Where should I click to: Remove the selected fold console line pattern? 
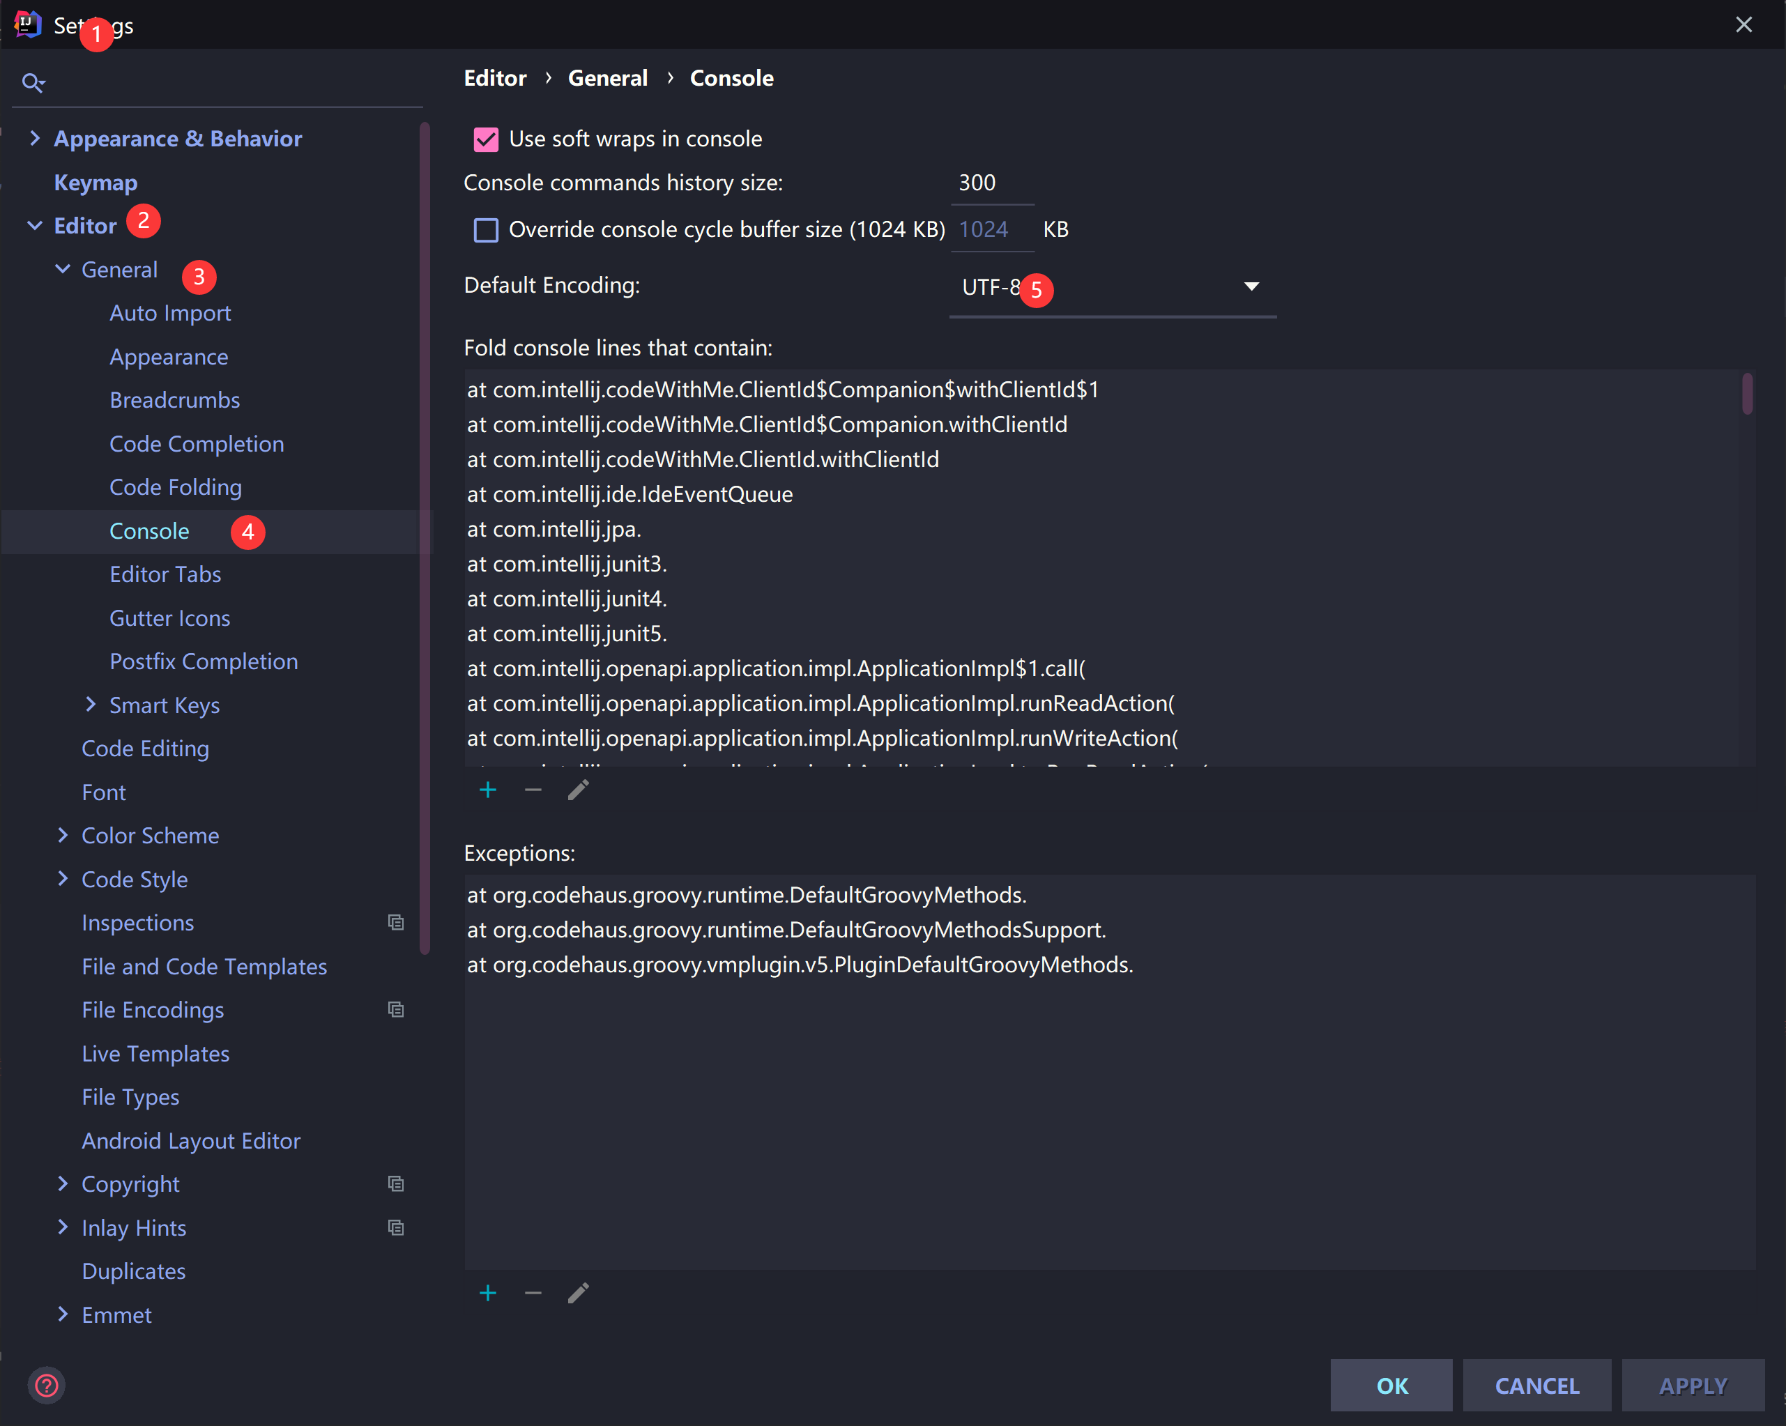(533, 790)
